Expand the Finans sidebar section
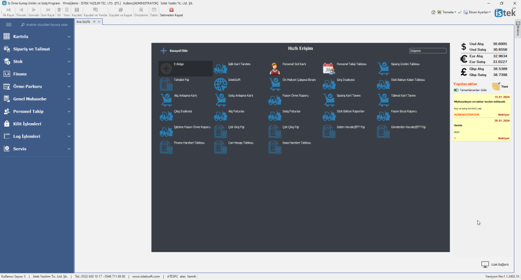The width and height of the screenshot is (521, 280). point(37,74)
